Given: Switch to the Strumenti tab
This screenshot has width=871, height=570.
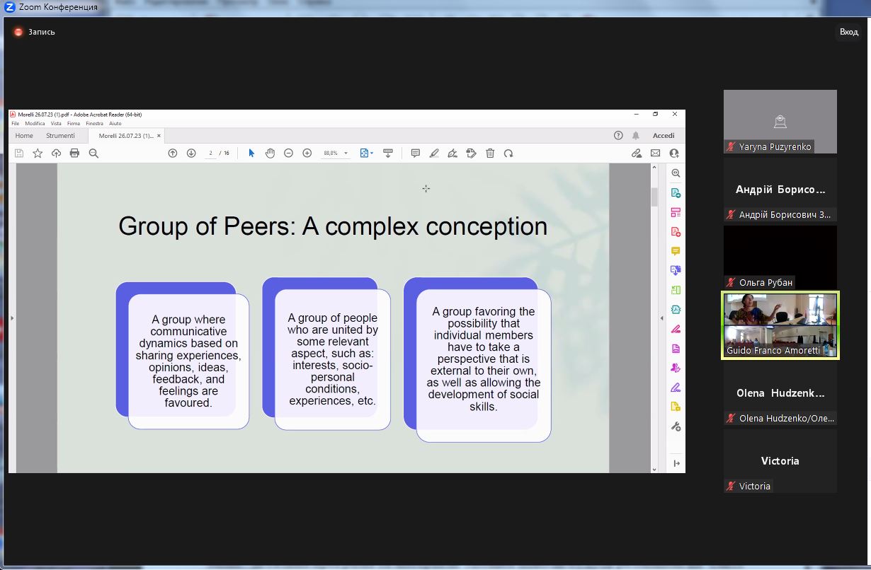Looking at the screenshot, I should [60, 136].
